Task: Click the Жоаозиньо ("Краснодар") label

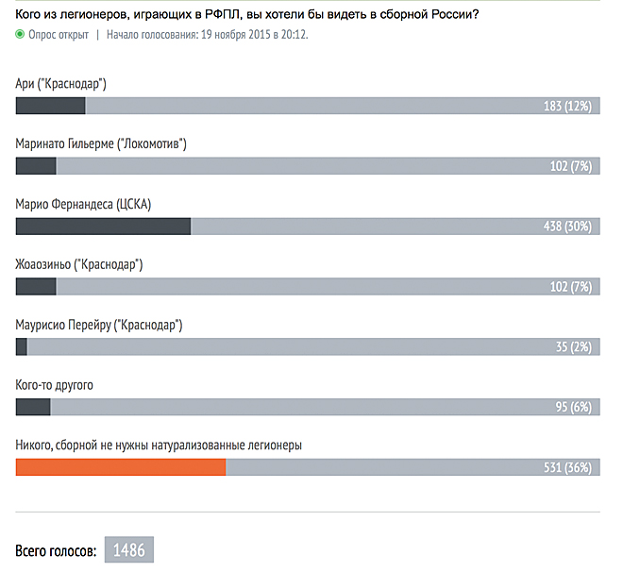Action: coord(79,264)
